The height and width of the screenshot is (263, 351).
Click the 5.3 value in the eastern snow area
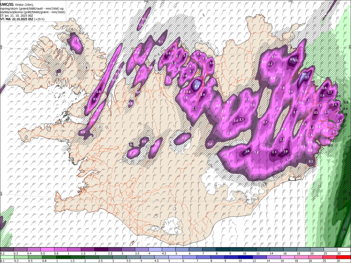[304, 74]
